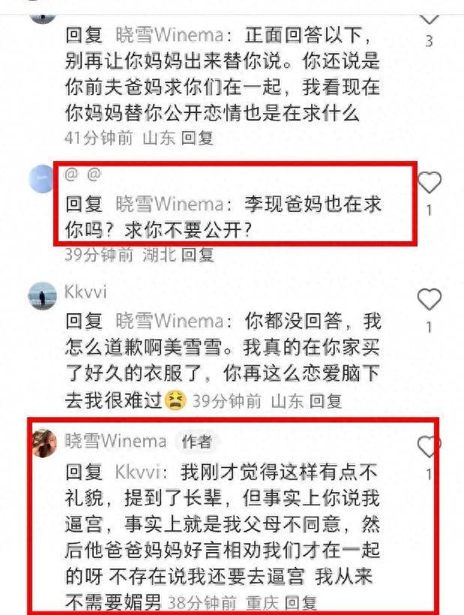Tap Kkvvi mention in the author's reply
Viewport: 464px width, 615px height.
click(137, 472)
